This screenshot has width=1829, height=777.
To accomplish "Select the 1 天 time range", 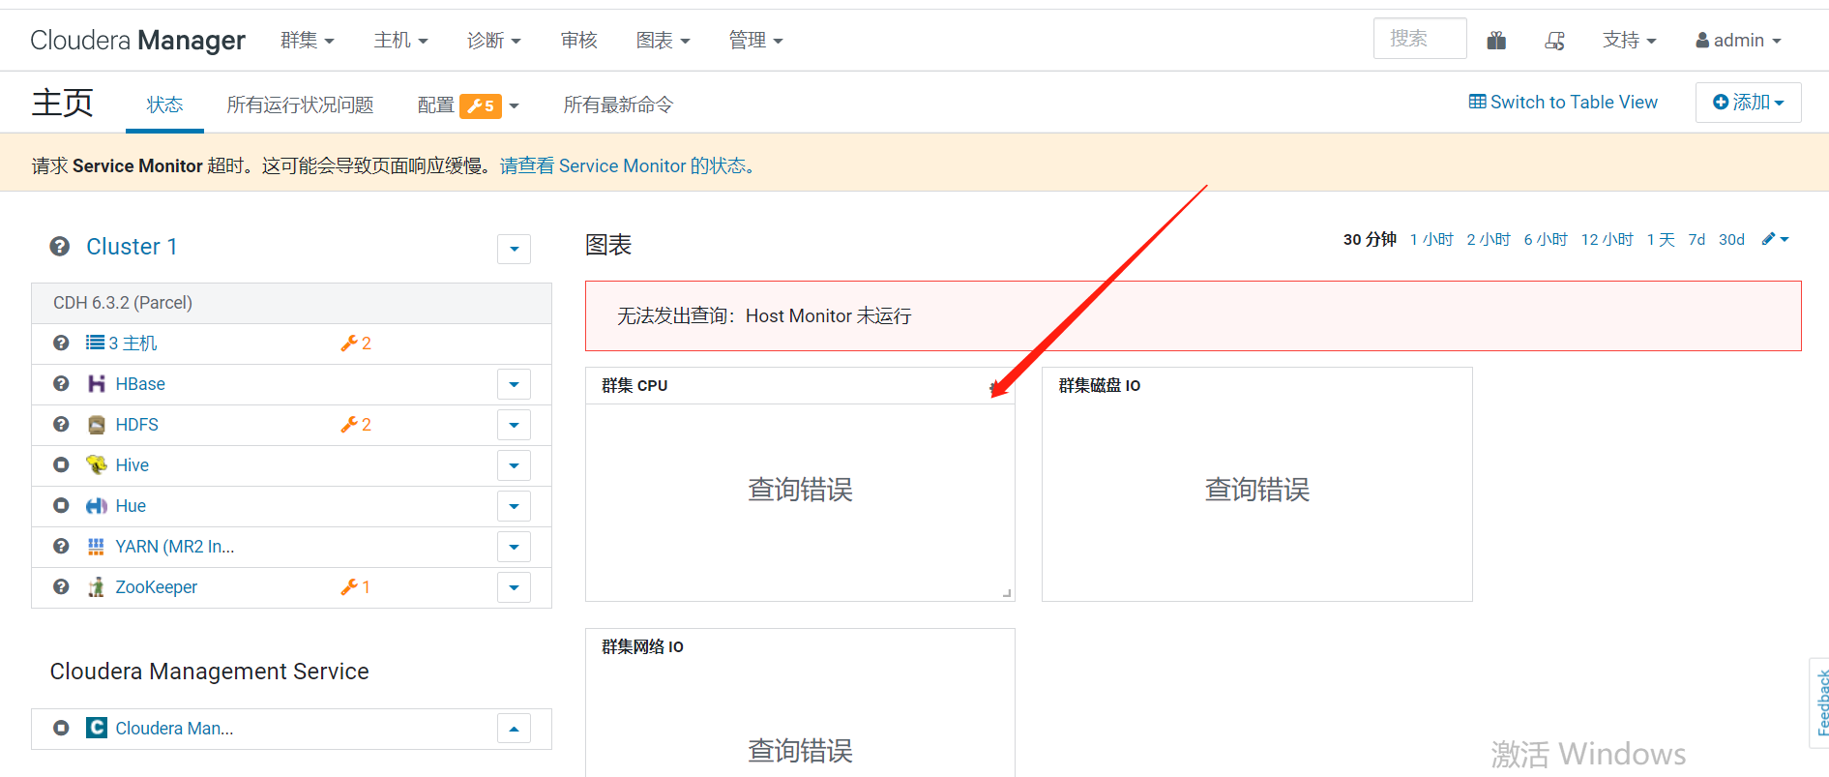I will click(x=1661, y=239).
